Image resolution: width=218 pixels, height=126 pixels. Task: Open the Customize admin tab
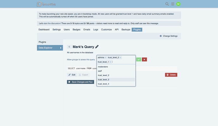tap(106, 29)
